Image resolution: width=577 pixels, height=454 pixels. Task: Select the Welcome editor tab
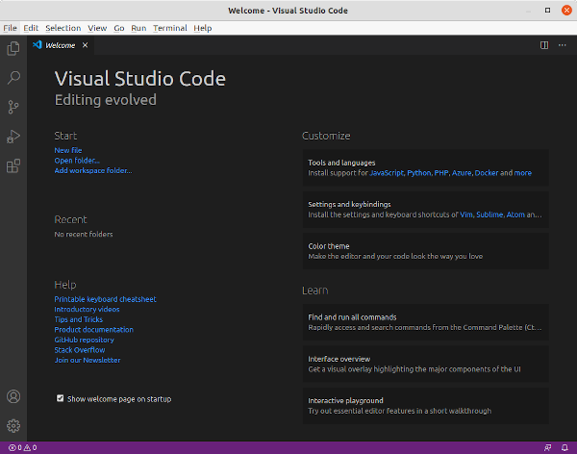tap(59, 44)
